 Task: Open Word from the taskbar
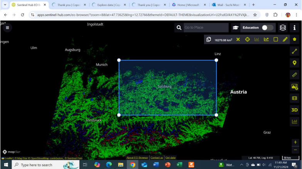(x=156, y=165)
